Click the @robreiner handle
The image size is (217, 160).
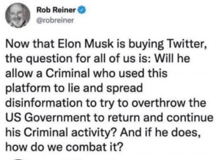54,20
